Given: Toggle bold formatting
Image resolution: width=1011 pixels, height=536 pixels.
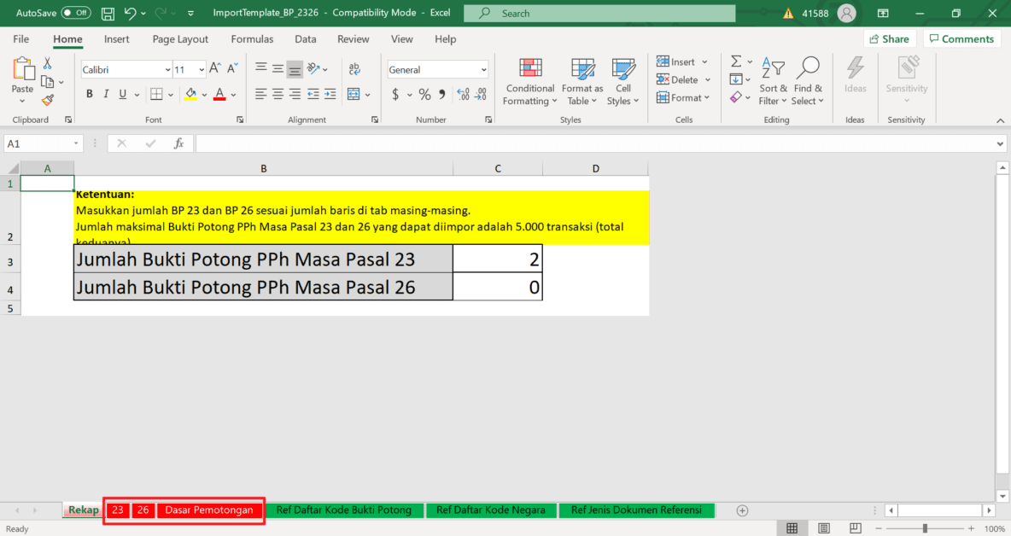Looking at the screenshot, I should click(89, 94).
